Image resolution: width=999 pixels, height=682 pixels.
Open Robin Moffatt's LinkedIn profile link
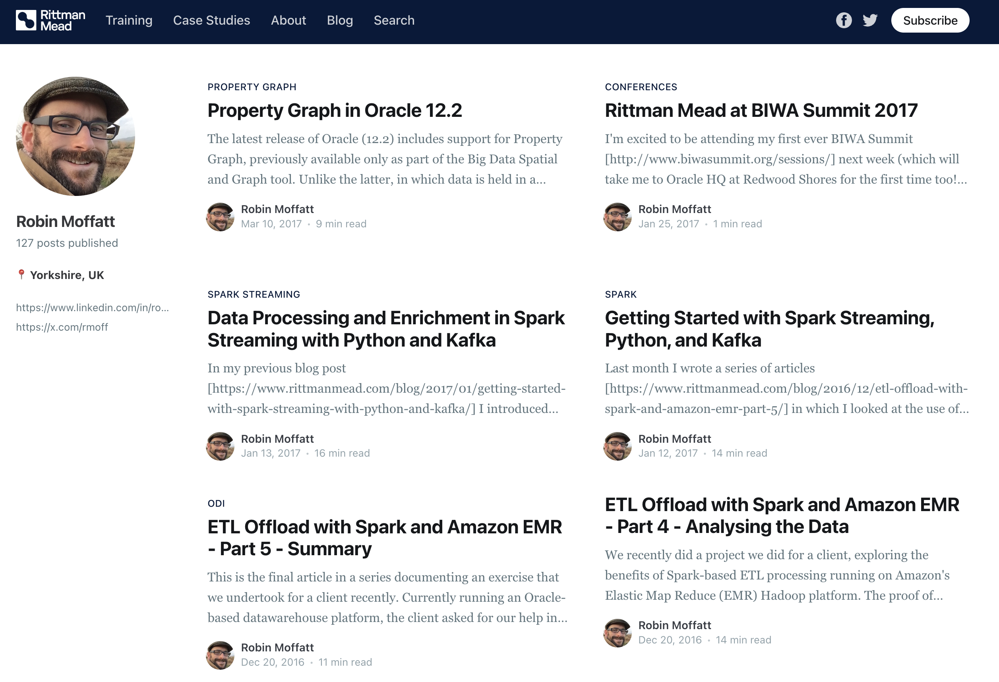click(93, 308)
